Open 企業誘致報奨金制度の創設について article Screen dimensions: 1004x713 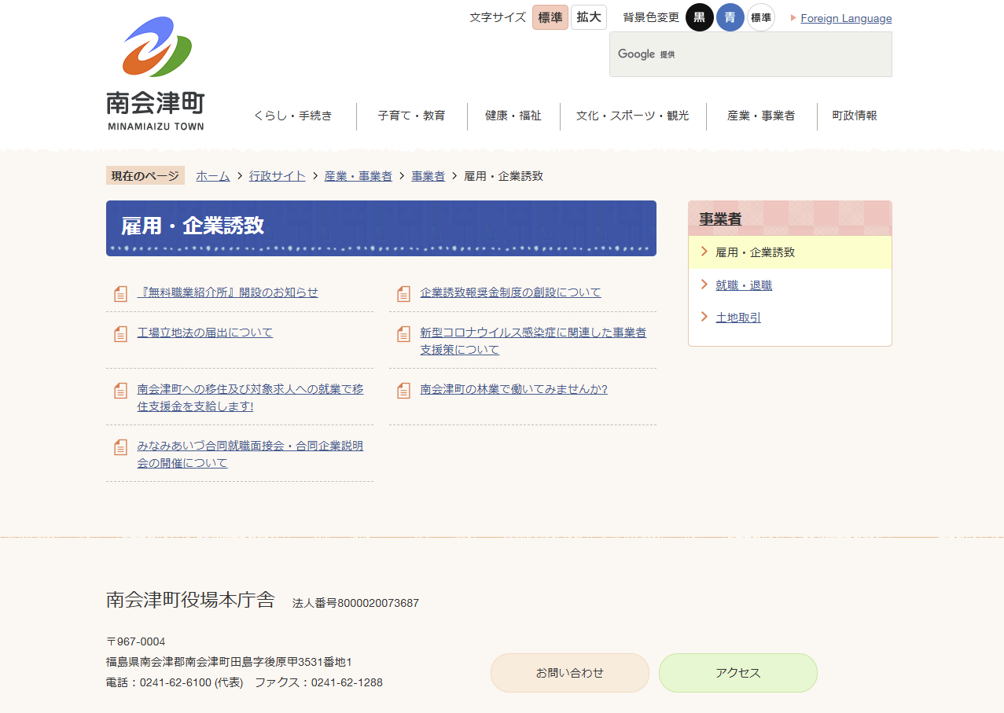coord(511,292)
